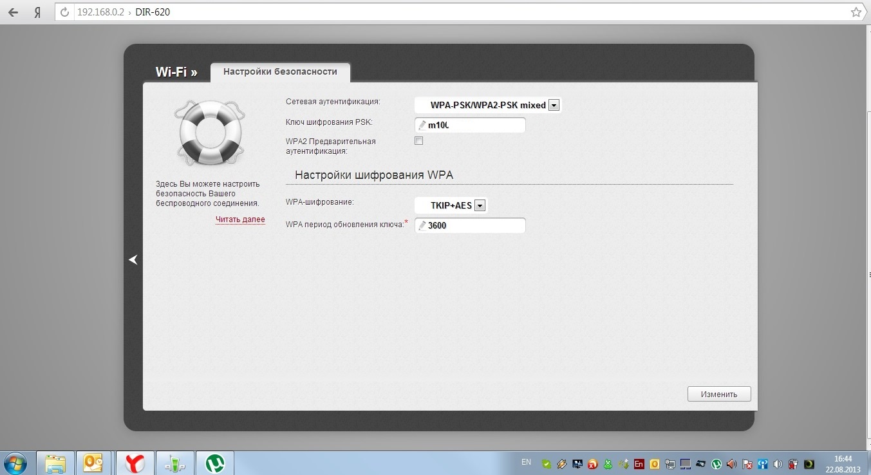871x475 pixels.
Task: Switch to Yandex Browser in the taskbar
Action: tap(135, 463)
